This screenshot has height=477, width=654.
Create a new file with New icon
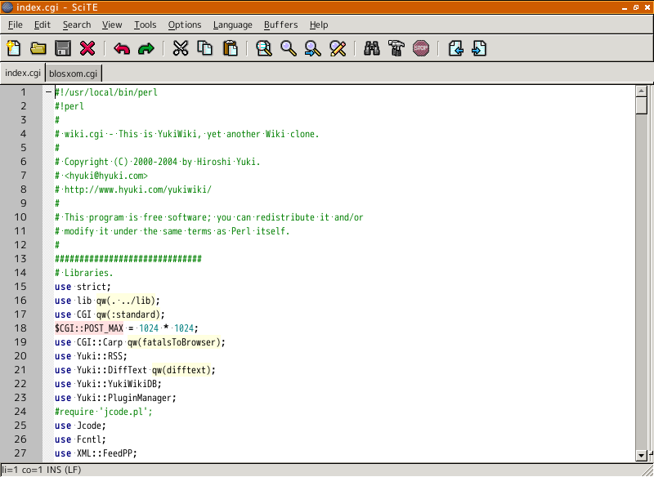coord(14,48)
